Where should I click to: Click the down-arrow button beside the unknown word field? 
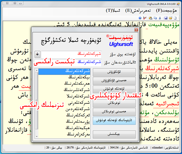[38, 54]
